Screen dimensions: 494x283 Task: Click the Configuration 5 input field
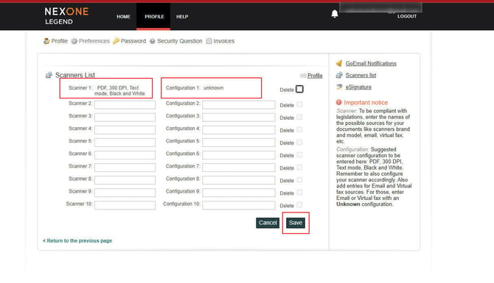coord(238,143)
